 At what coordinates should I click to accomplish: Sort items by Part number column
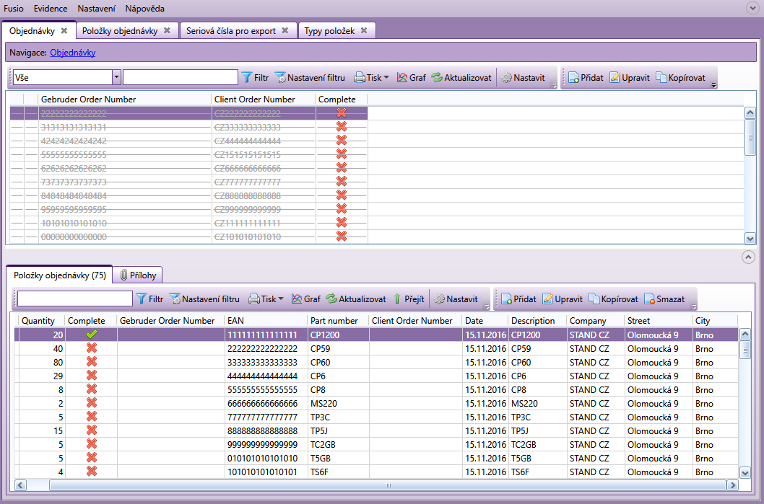[x=338, y=321]
